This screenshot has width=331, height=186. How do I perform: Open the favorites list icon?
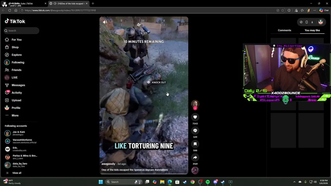(x=302, y=10)
